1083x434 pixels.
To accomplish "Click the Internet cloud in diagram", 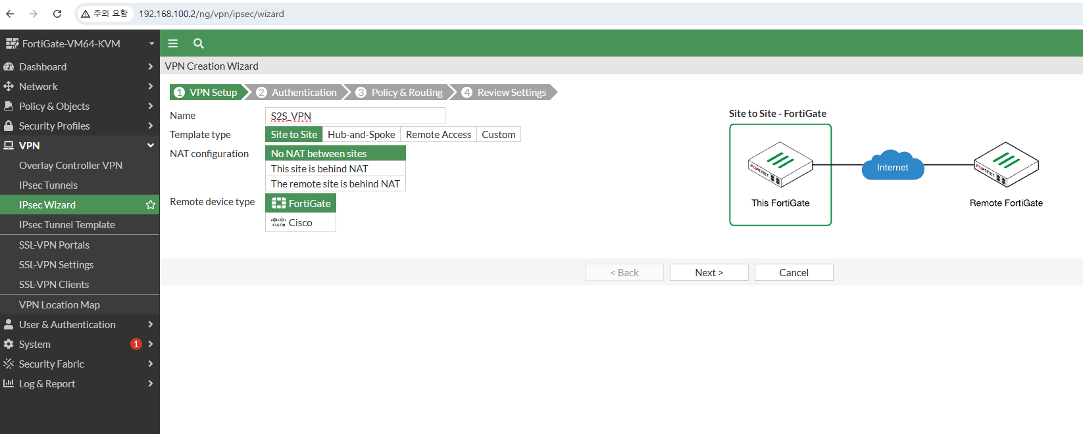I will 893,165.
